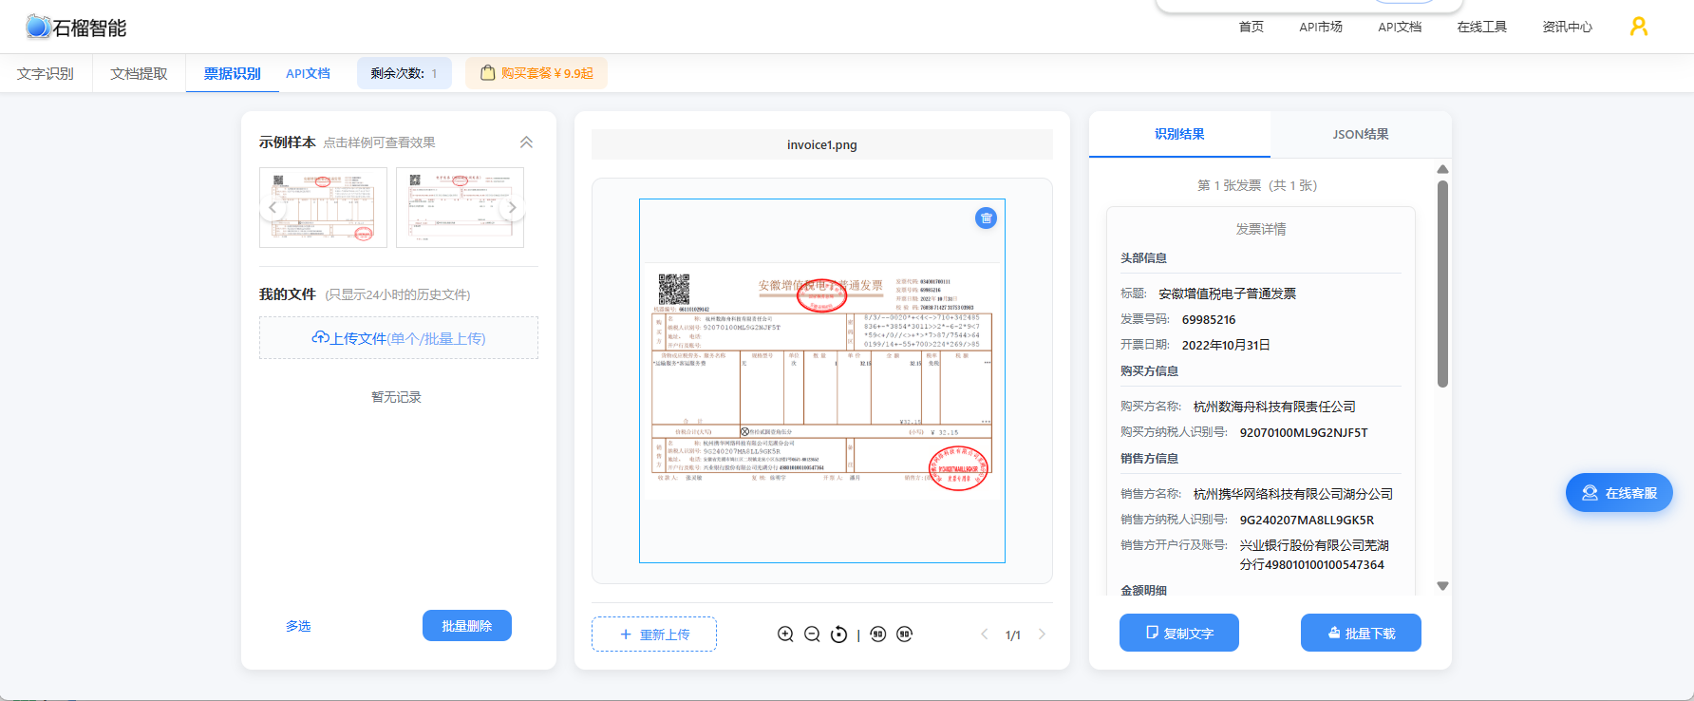The image size is (1694, 701).
Task: Click the 复制文字 button
Action: tap(1179, 633)
